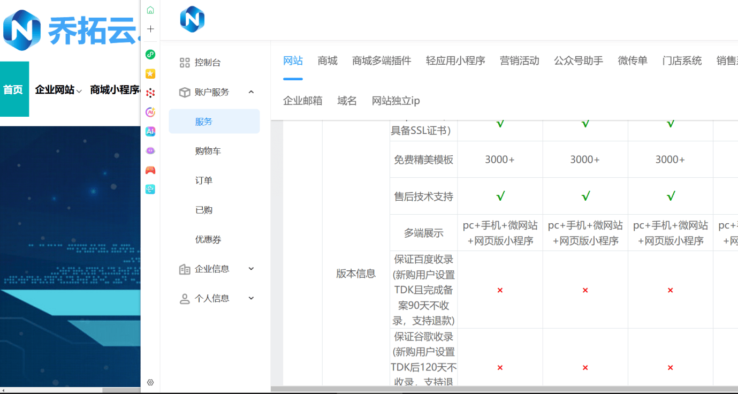Click the red game controller icon
738x394 pixels.
(150, 170)
